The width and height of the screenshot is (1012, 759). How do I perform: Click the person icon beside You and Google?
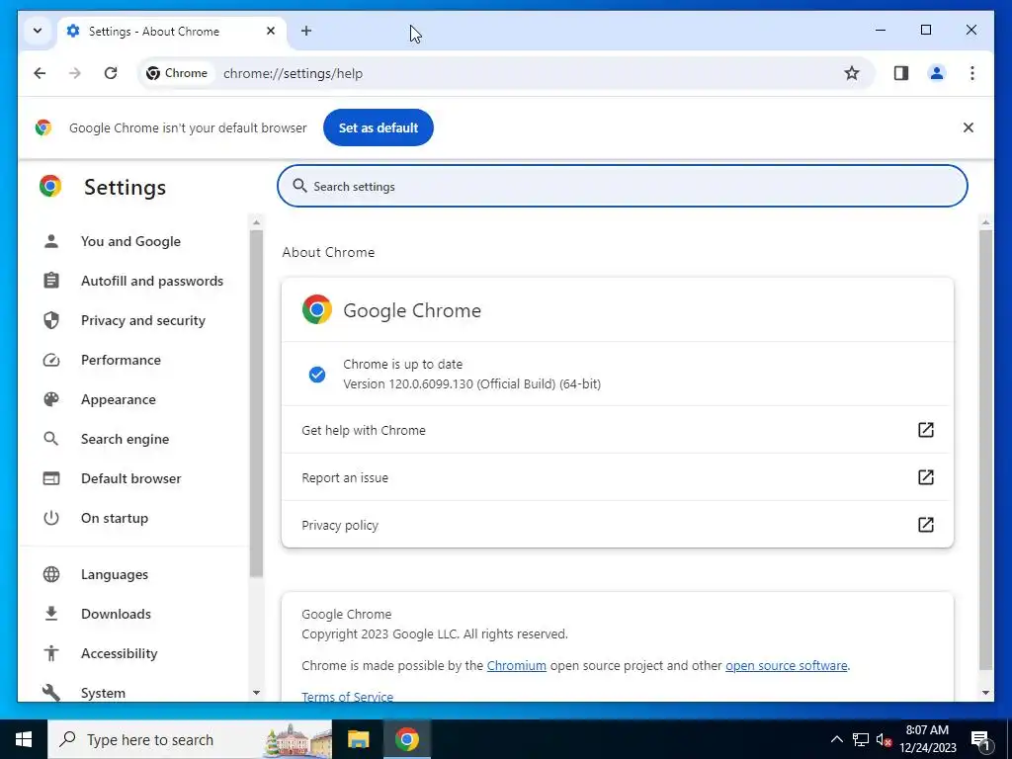(x=51, y=241)
